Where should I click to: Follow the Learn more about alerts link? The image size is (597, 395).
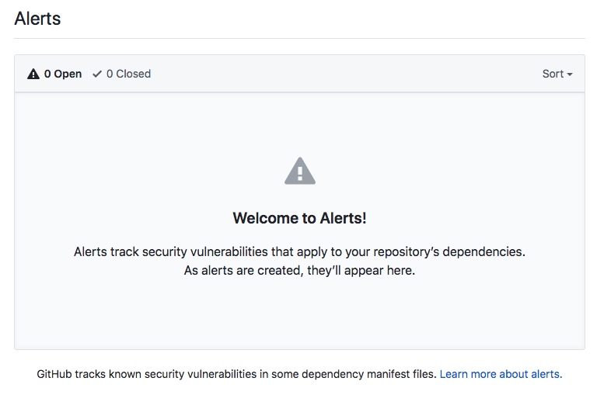point(501,374)
